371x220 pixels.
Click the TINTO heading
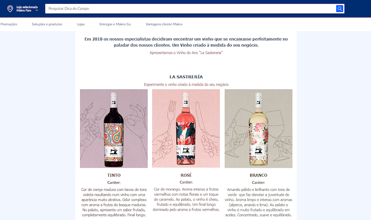point(114,175)
